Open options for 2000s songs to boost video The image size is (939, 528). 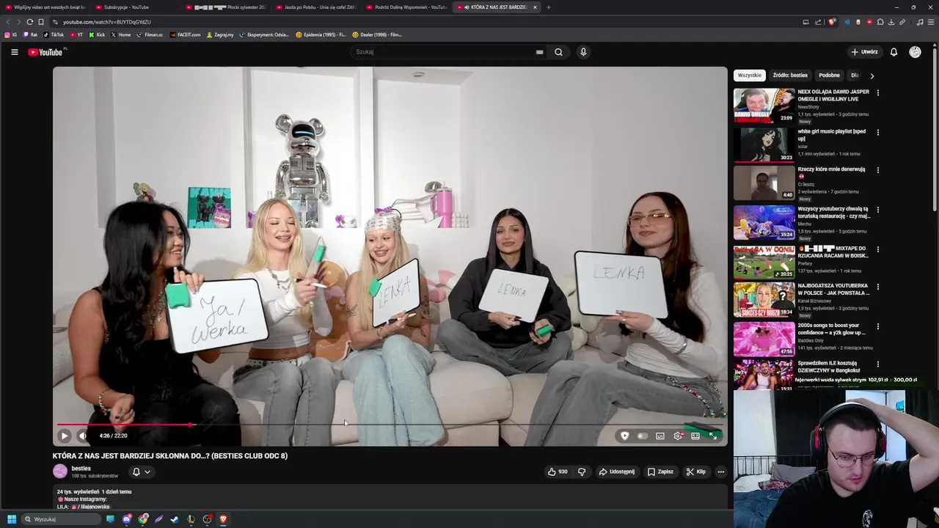tap(877, 326)
